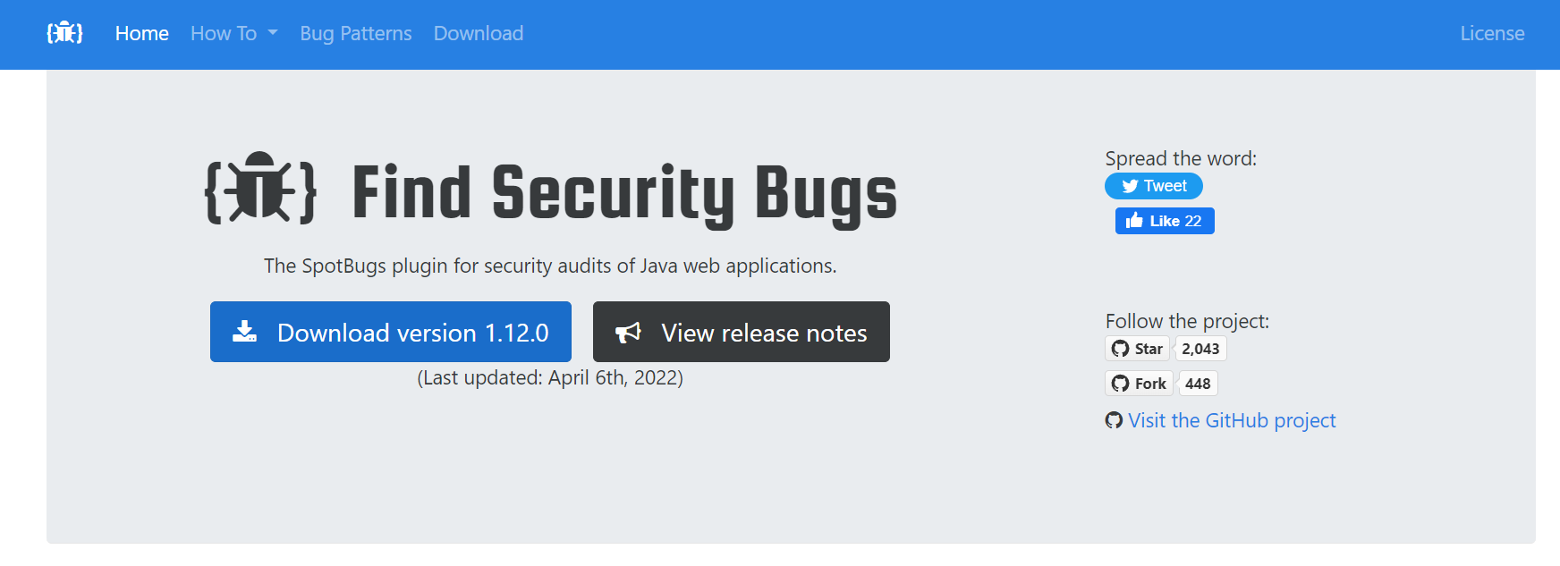The width and height of the screenshot is (1560, 566).
Task: Click the GitHub icon beside the Visit link
Action: click(1114, 420)
